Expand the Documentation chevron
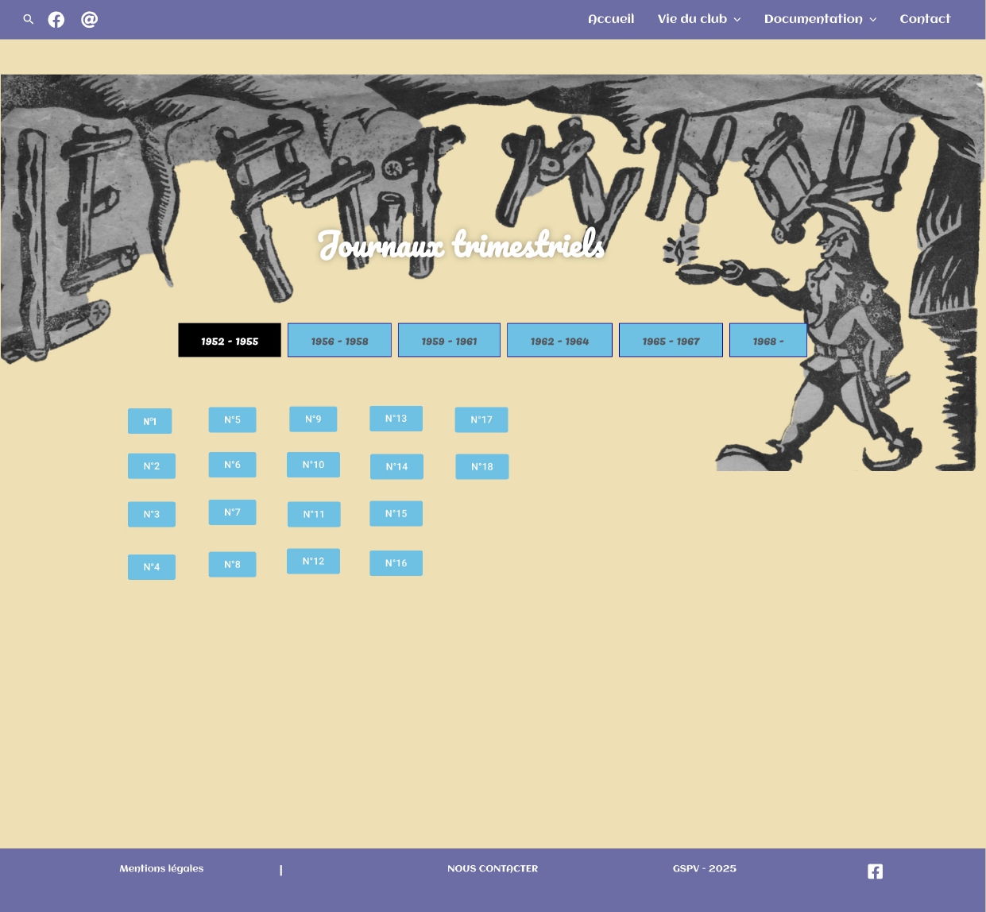Screen dimensions: 986x912 click(873, 20)
